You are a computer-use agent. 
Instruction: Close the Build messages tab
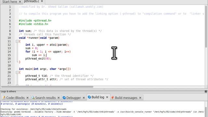(x=140, y=98)
